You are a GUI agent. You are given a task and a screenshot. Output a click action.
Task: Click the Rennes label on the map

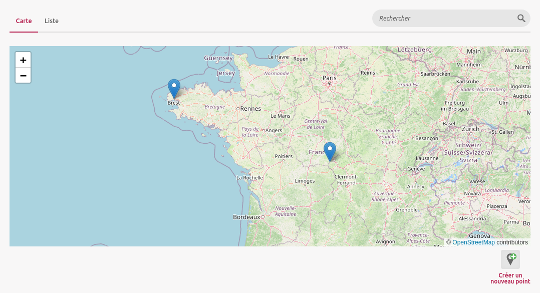click(250, 109)
